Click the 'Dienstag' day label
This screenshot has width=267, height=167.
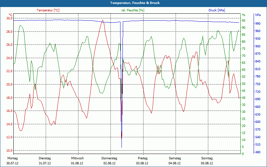coord(45,158)
